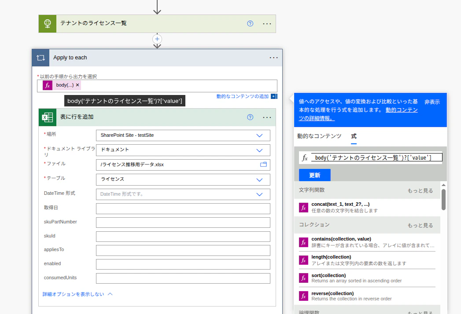This screenshot has width=461, height=314.
Task: Open the file picker folder icon
Action: click(263, 164)
